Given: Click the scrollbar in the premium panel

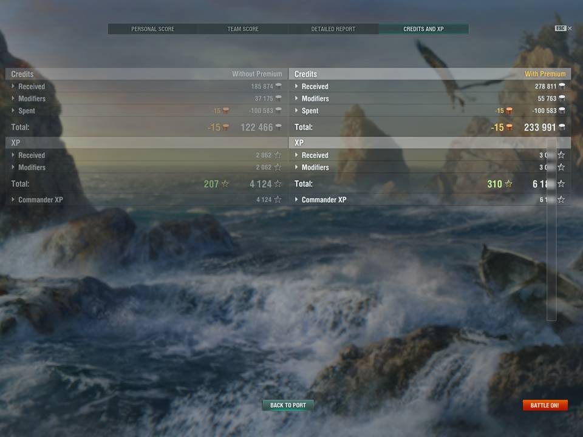Looking at the screenshot, I should (551, 229).
